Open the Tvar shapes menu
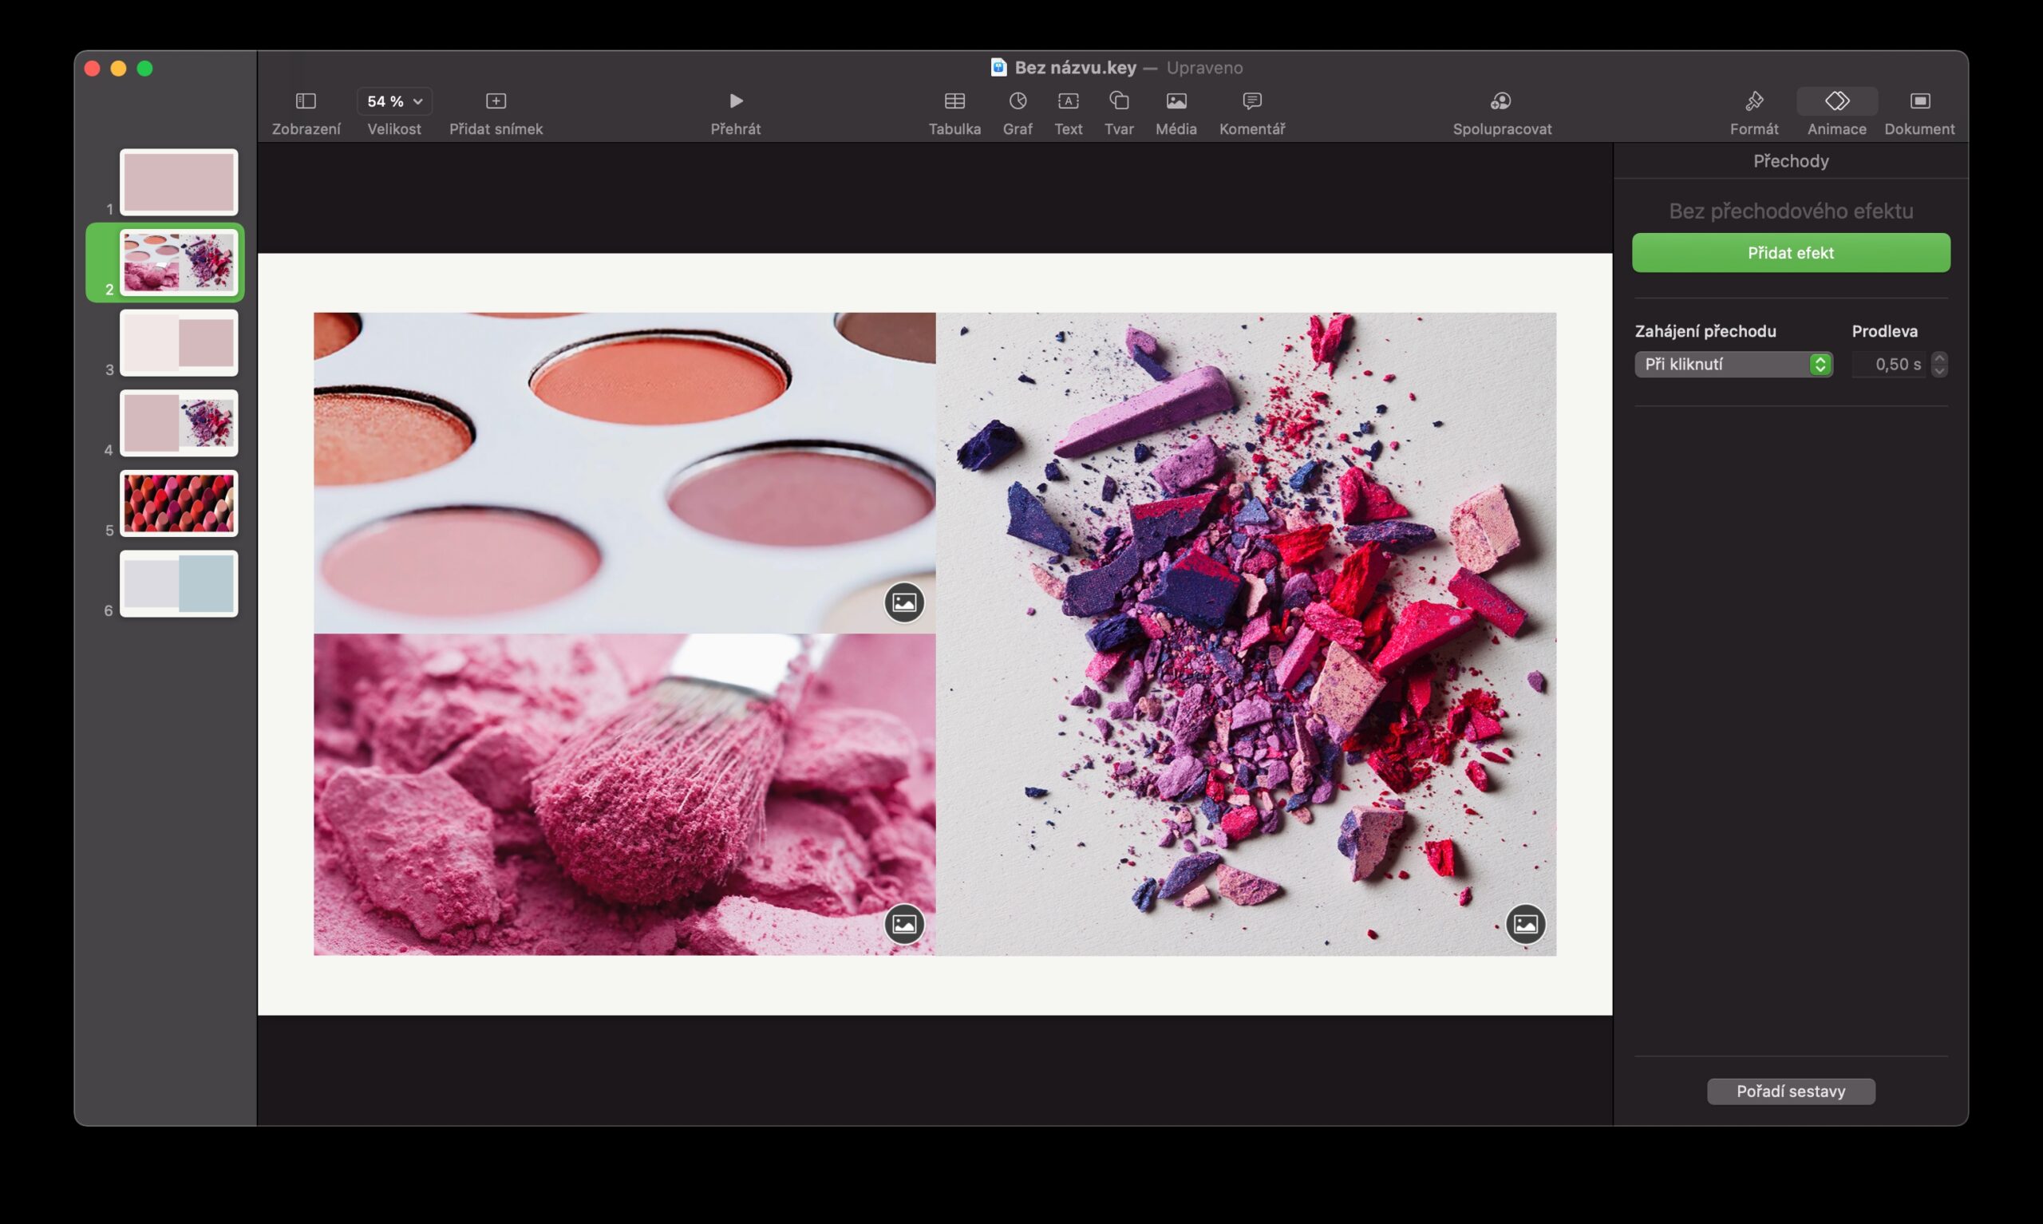 pyautogui.click(x=1118, y=101)
